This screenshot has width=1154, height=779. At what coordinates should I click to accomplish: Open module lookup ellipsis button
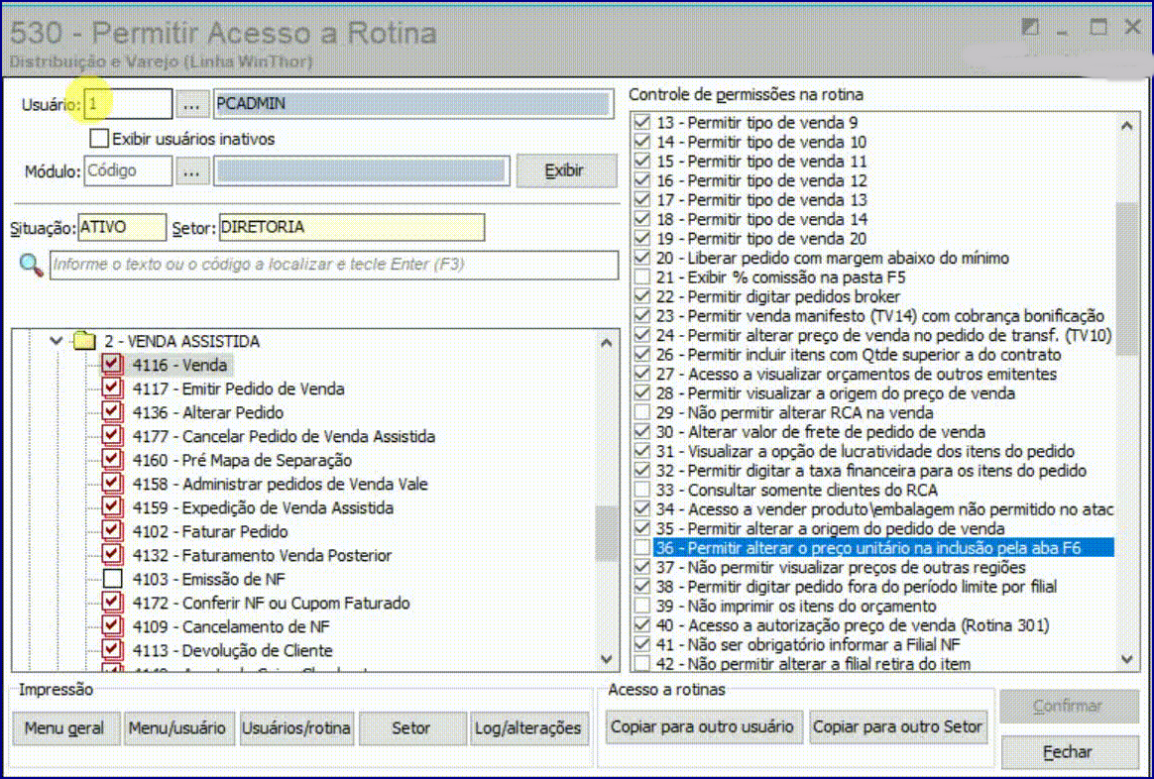(191, 171)
